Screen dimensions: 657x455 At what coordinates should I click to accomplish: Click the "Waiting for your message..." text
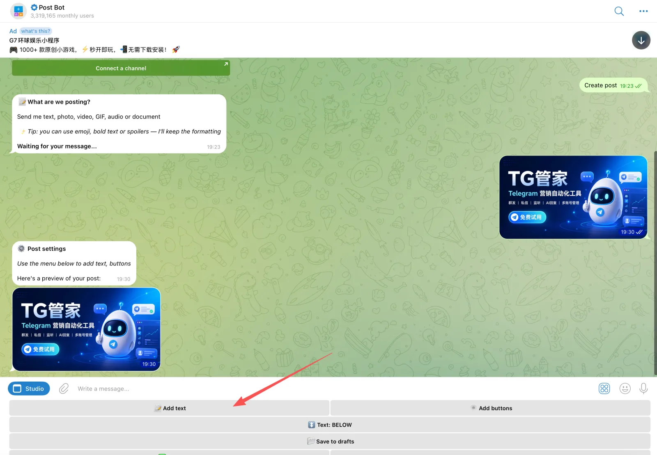click(57, 146)
